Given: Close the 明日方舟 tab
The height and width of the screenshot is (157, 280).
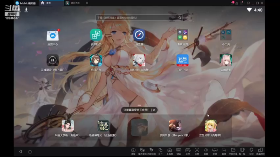Looking at the screenshot, I should click(87, 3).
